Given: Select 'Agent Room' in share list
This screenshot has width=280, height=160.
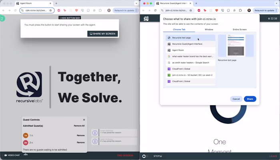Looking at the screenshot, I should 190,50.
